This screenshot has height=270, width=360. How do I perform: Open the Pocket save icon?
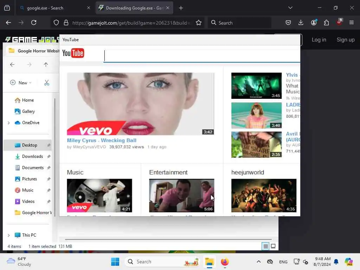click(x=288, y=22)
